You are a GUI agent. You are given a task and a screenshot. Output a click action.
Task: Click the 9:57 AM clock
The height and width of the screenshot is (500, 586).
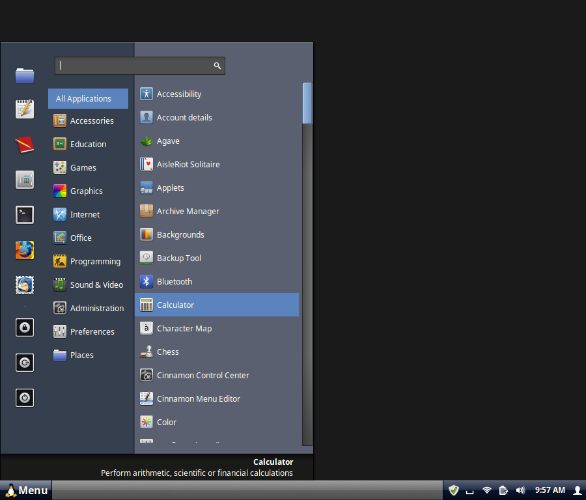[x=550, y=490]
